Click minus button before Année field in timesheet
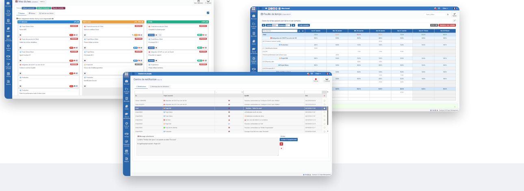 point(264,25)
